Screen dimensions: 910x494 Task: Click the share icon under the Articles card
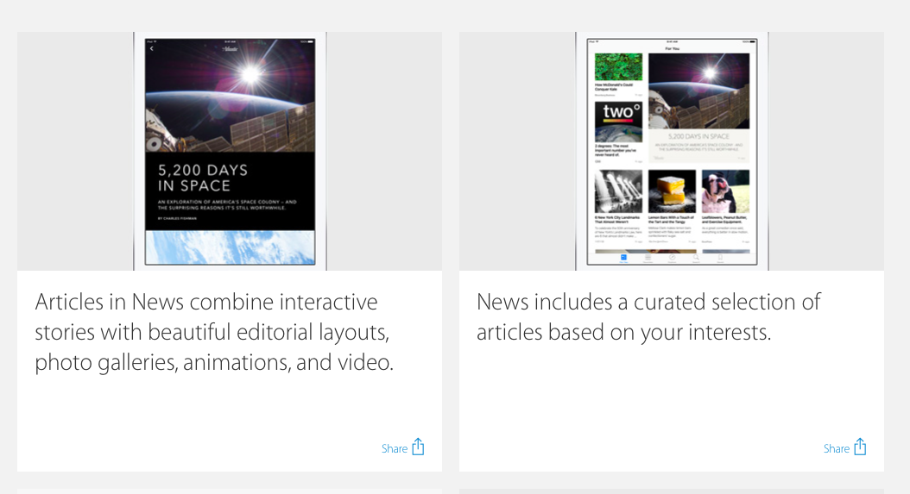click(x=418, y=447)
